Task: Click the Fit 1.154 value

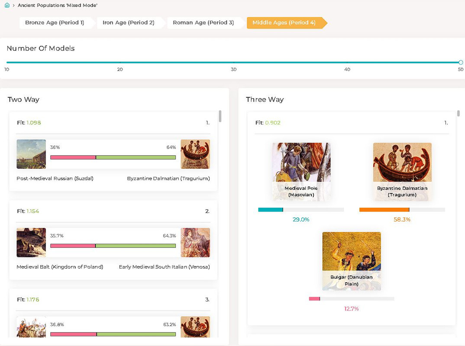Action: click(32, 211)
